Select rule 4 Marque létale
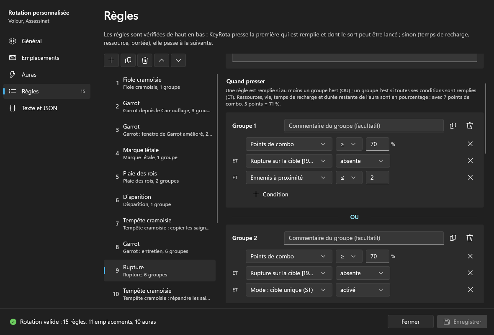Viewport: 494px width, 335px height. click(x=160, y=154)
